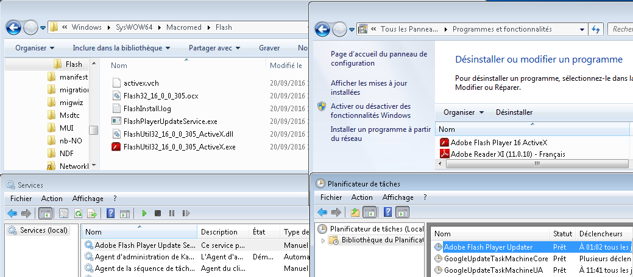Click Services toolbar back arrow

[x=12, y=213]
